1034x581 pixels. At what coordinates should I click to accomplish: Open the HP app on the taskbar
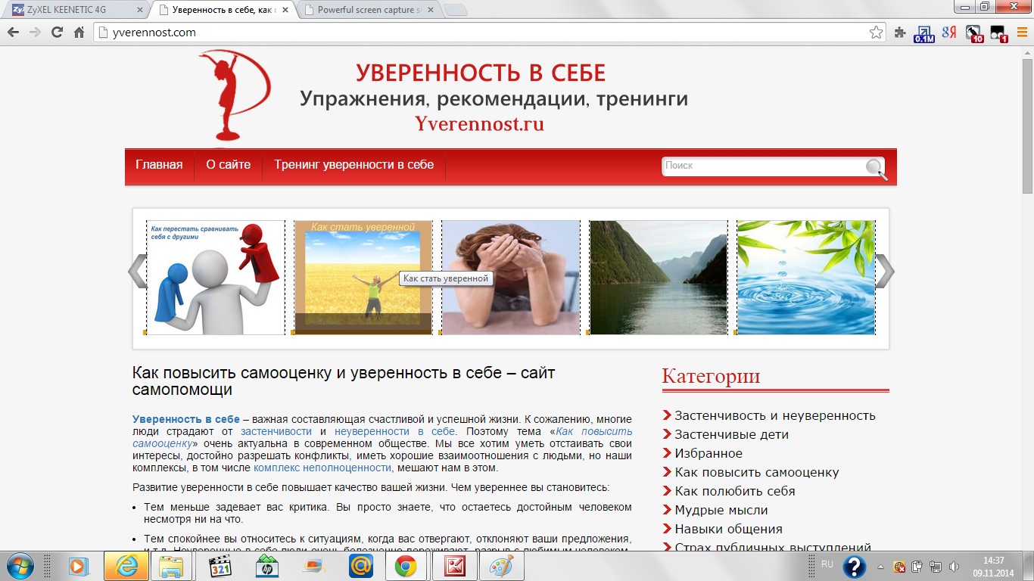[x=266, y=566]
